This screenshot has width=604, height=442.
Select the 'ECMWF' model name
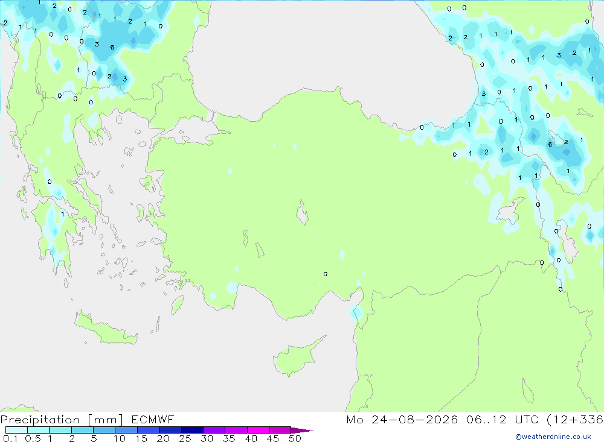pos(153,419)
